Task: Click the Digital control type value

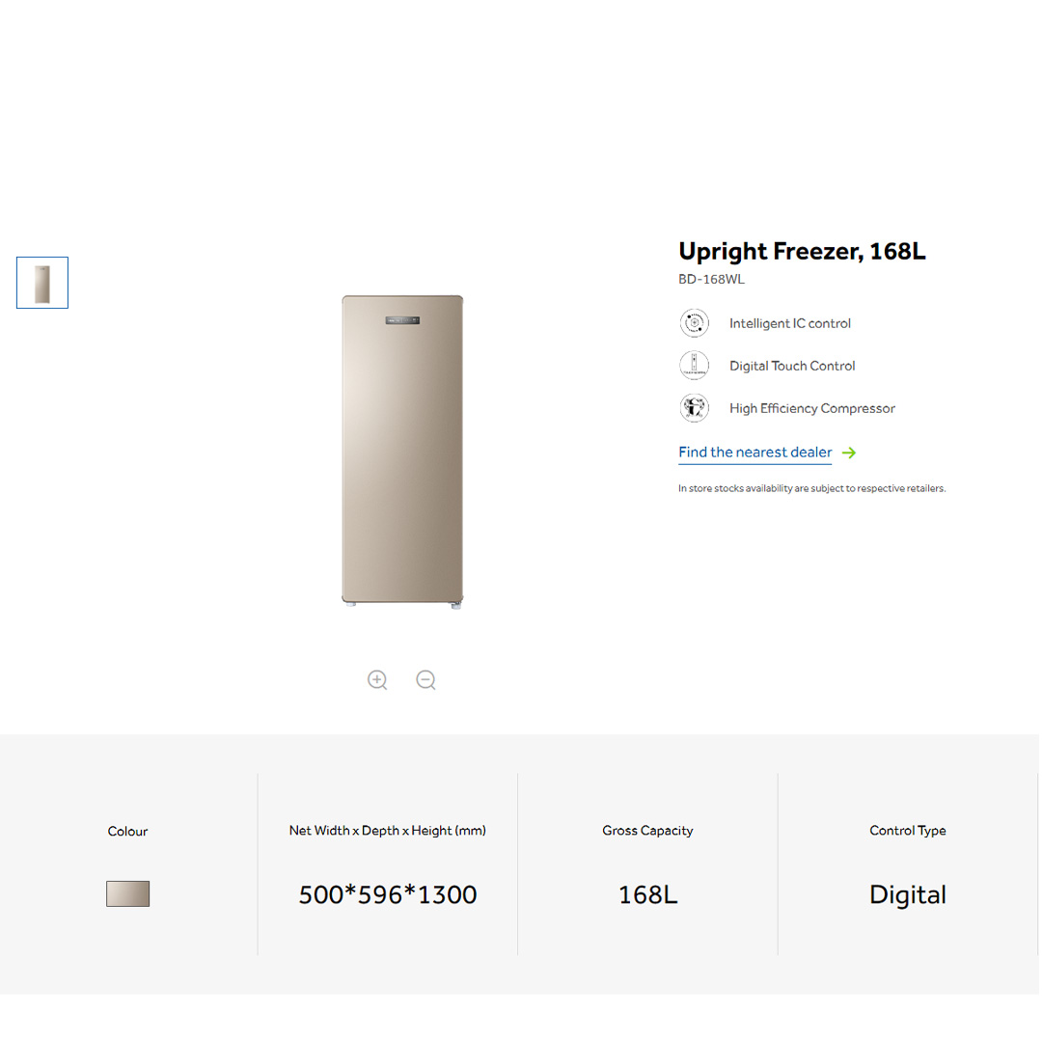Action: coord(908,894)
